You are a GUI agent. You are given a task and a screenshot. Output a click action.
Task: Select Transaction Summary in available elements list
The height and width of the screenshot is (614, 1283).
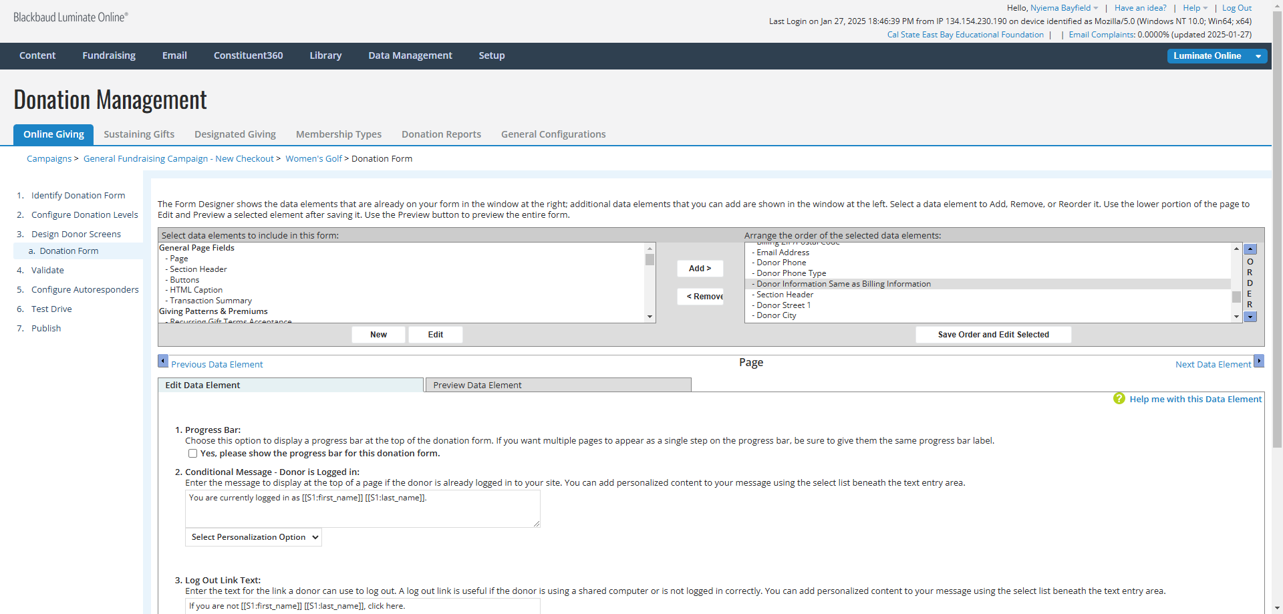pos(402,301)
